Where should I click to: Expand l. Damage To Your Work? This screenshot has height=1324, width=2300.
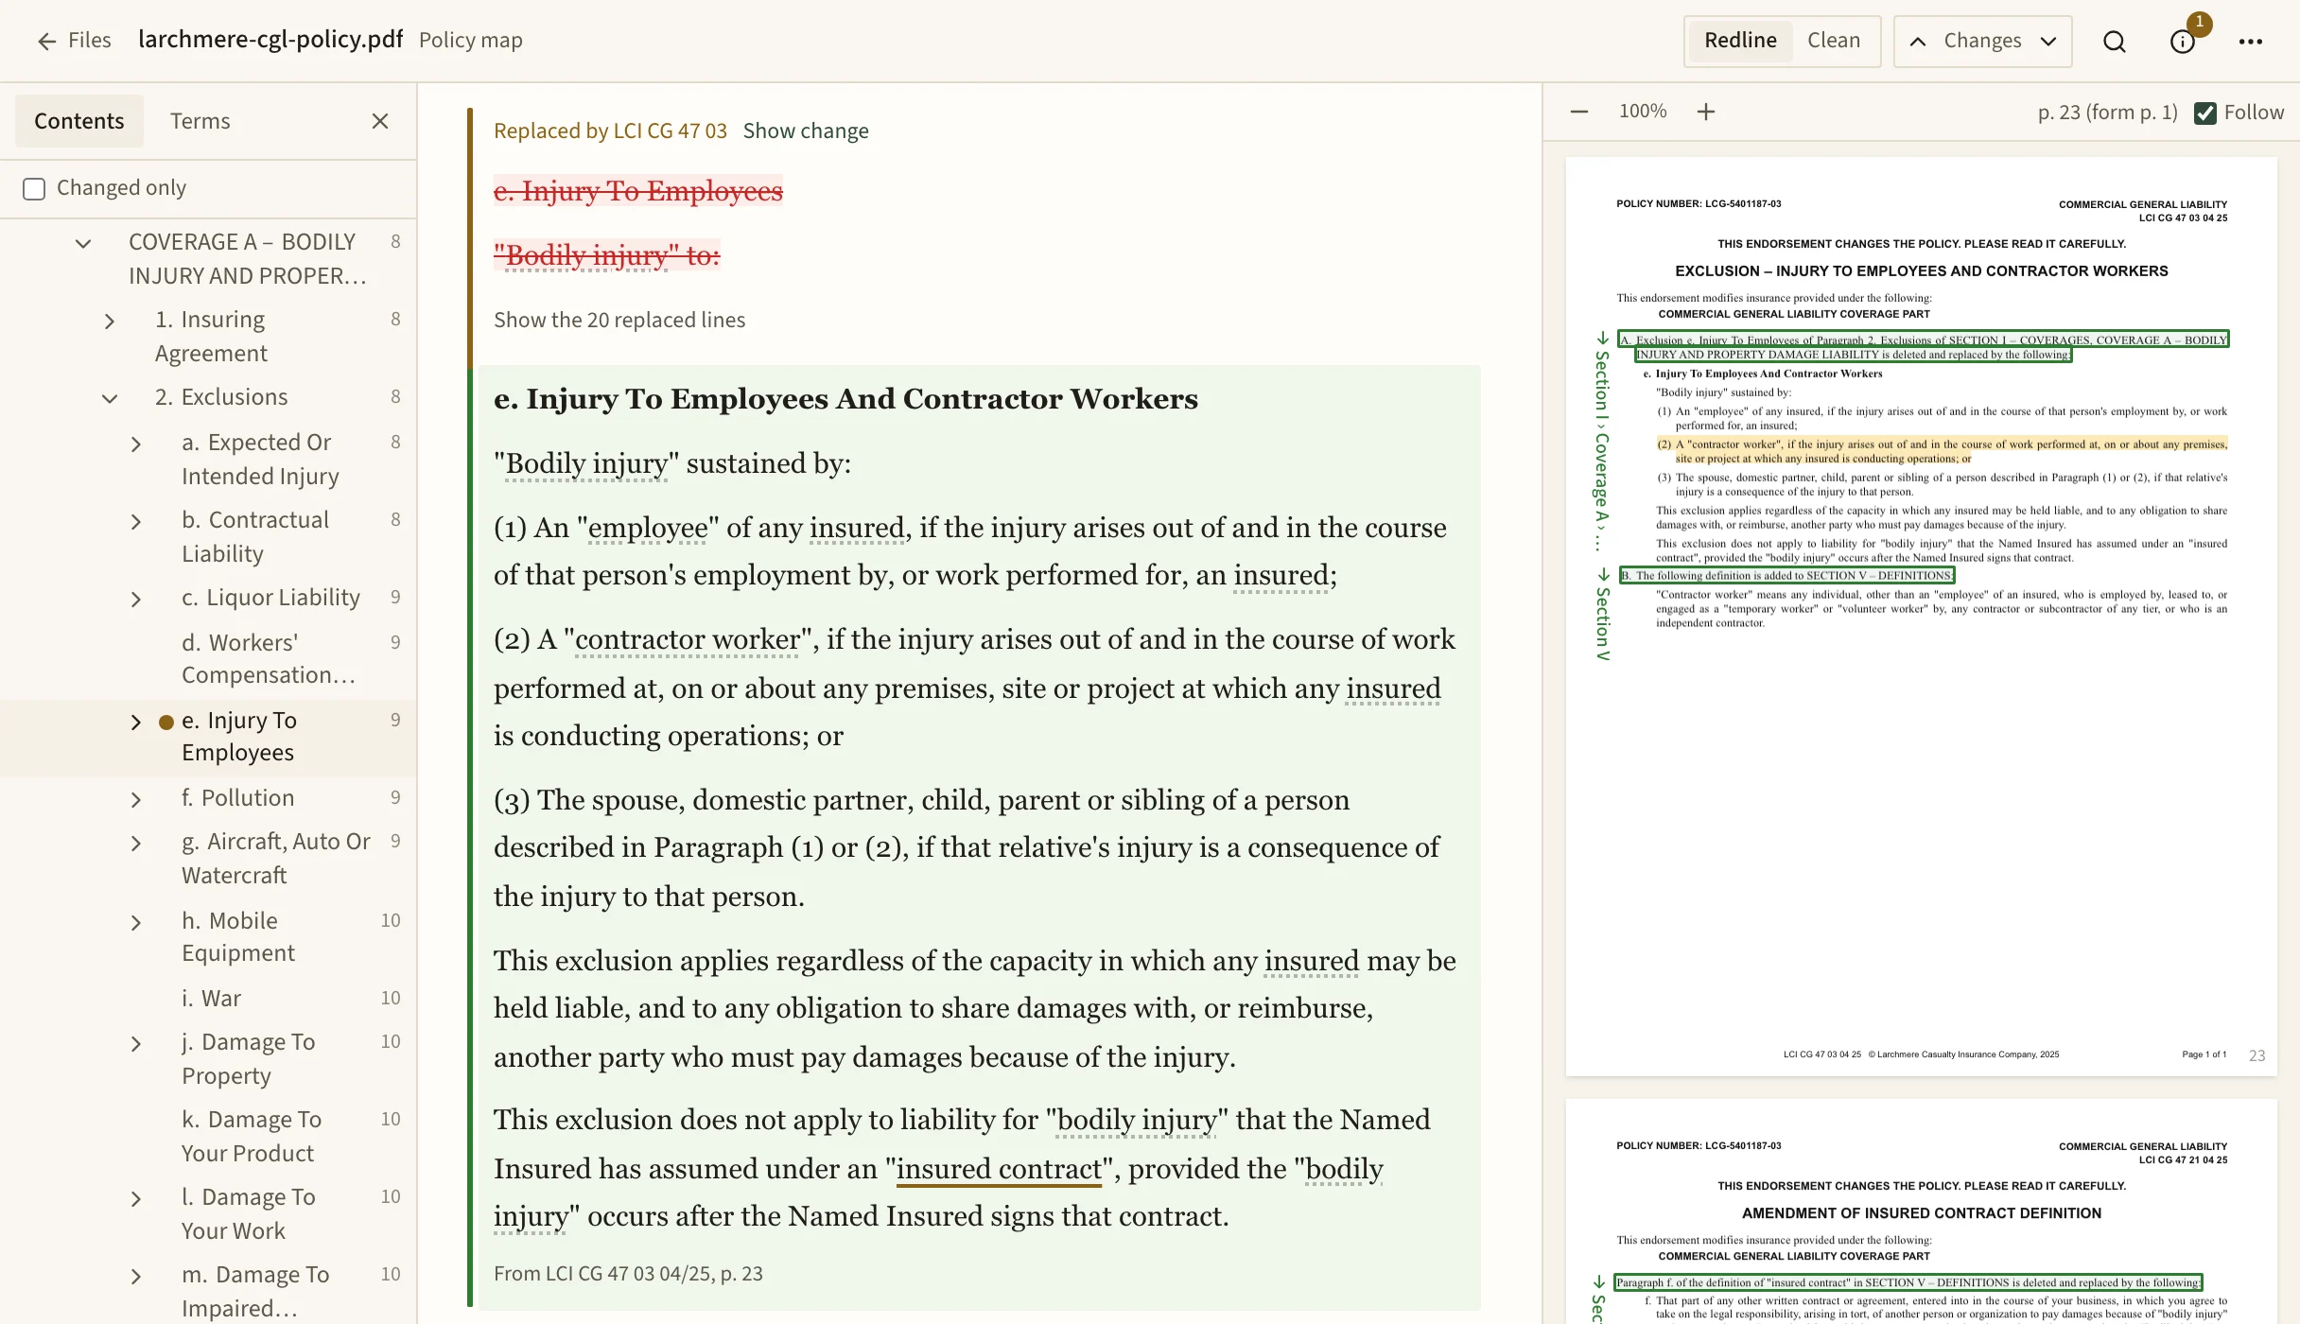tap(136, 1199)
